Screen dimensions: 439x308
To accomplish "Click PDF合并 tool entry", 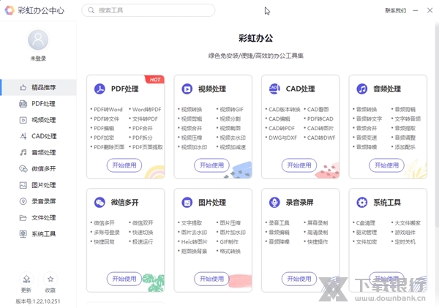I will [143, 128].
